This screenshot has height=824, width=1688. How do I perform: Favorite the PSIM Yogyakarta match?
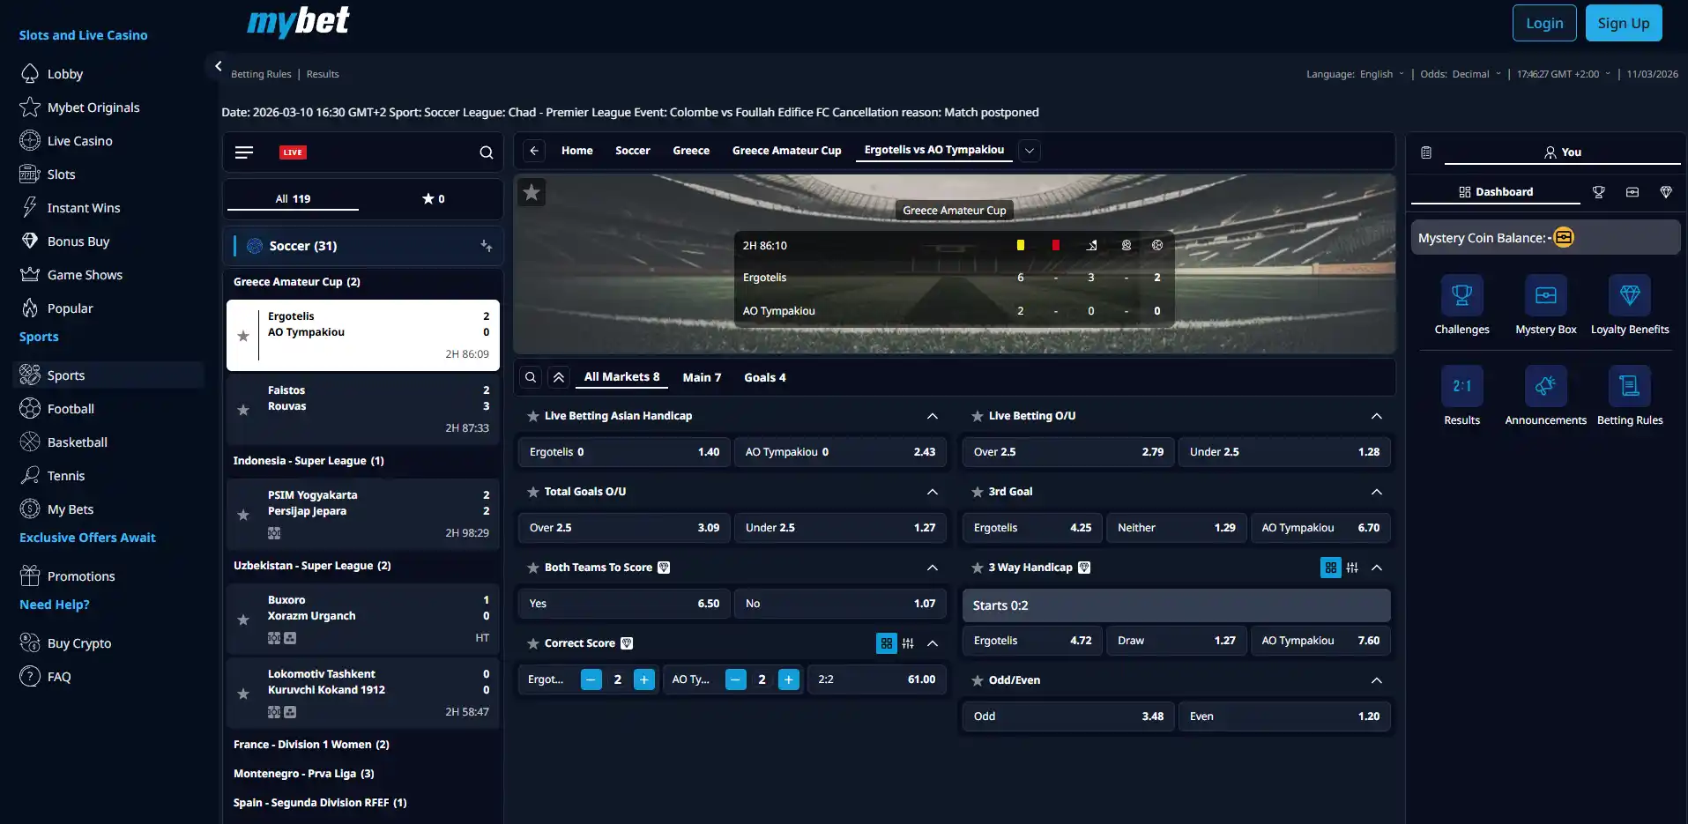pos(243,515)
